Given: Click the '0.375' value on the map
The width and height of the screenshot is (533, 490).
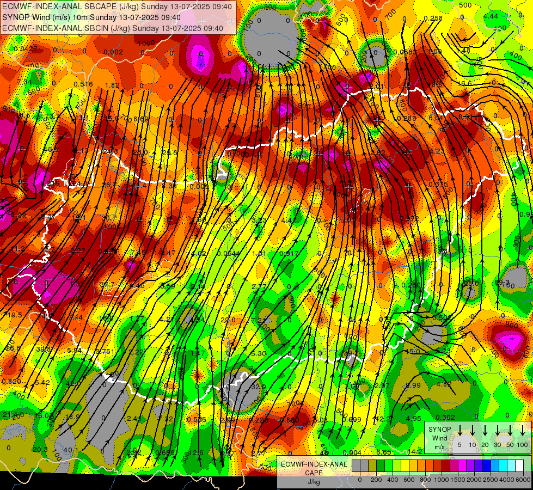Looking at the screenshot, I should [x=438, y=185].
